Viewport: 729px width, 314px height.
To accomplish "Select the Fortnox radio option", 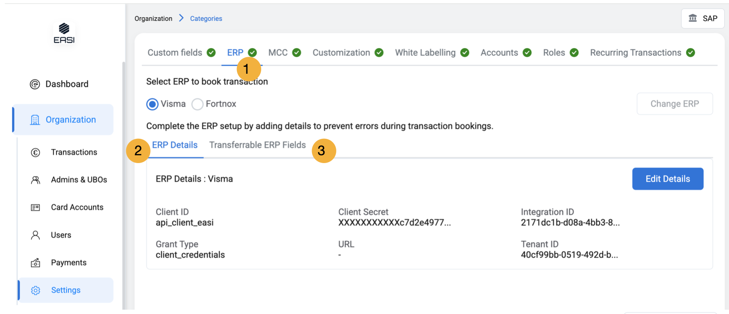I will tap(197, 104).
